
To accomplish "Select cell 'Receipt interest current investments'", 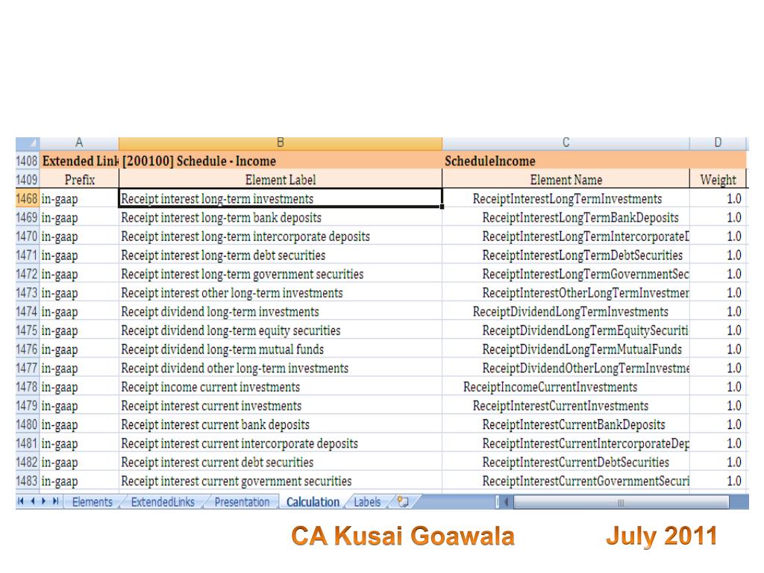I will click(281, 406).
